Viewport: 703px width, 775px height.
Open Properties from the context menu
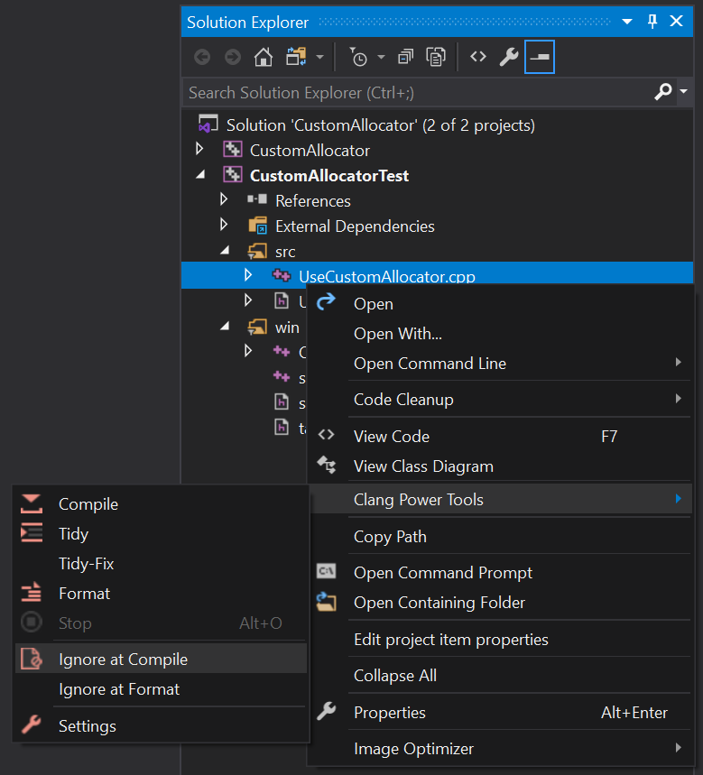tap(499, 713)
